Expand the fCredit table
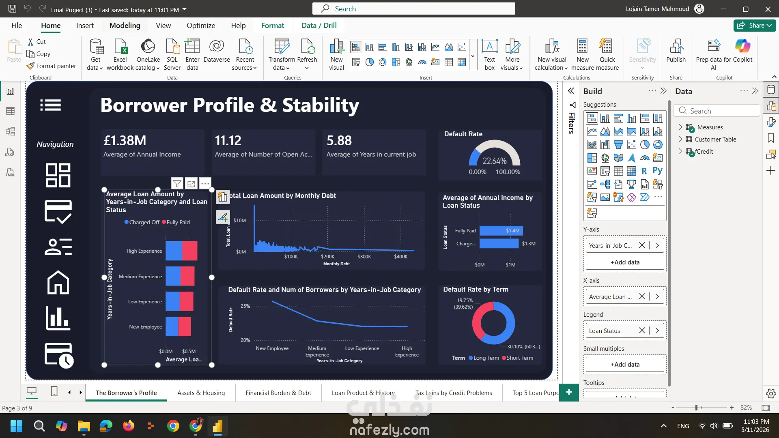Image resolution: width=779 pixels, height=438 pixels. 680,151
